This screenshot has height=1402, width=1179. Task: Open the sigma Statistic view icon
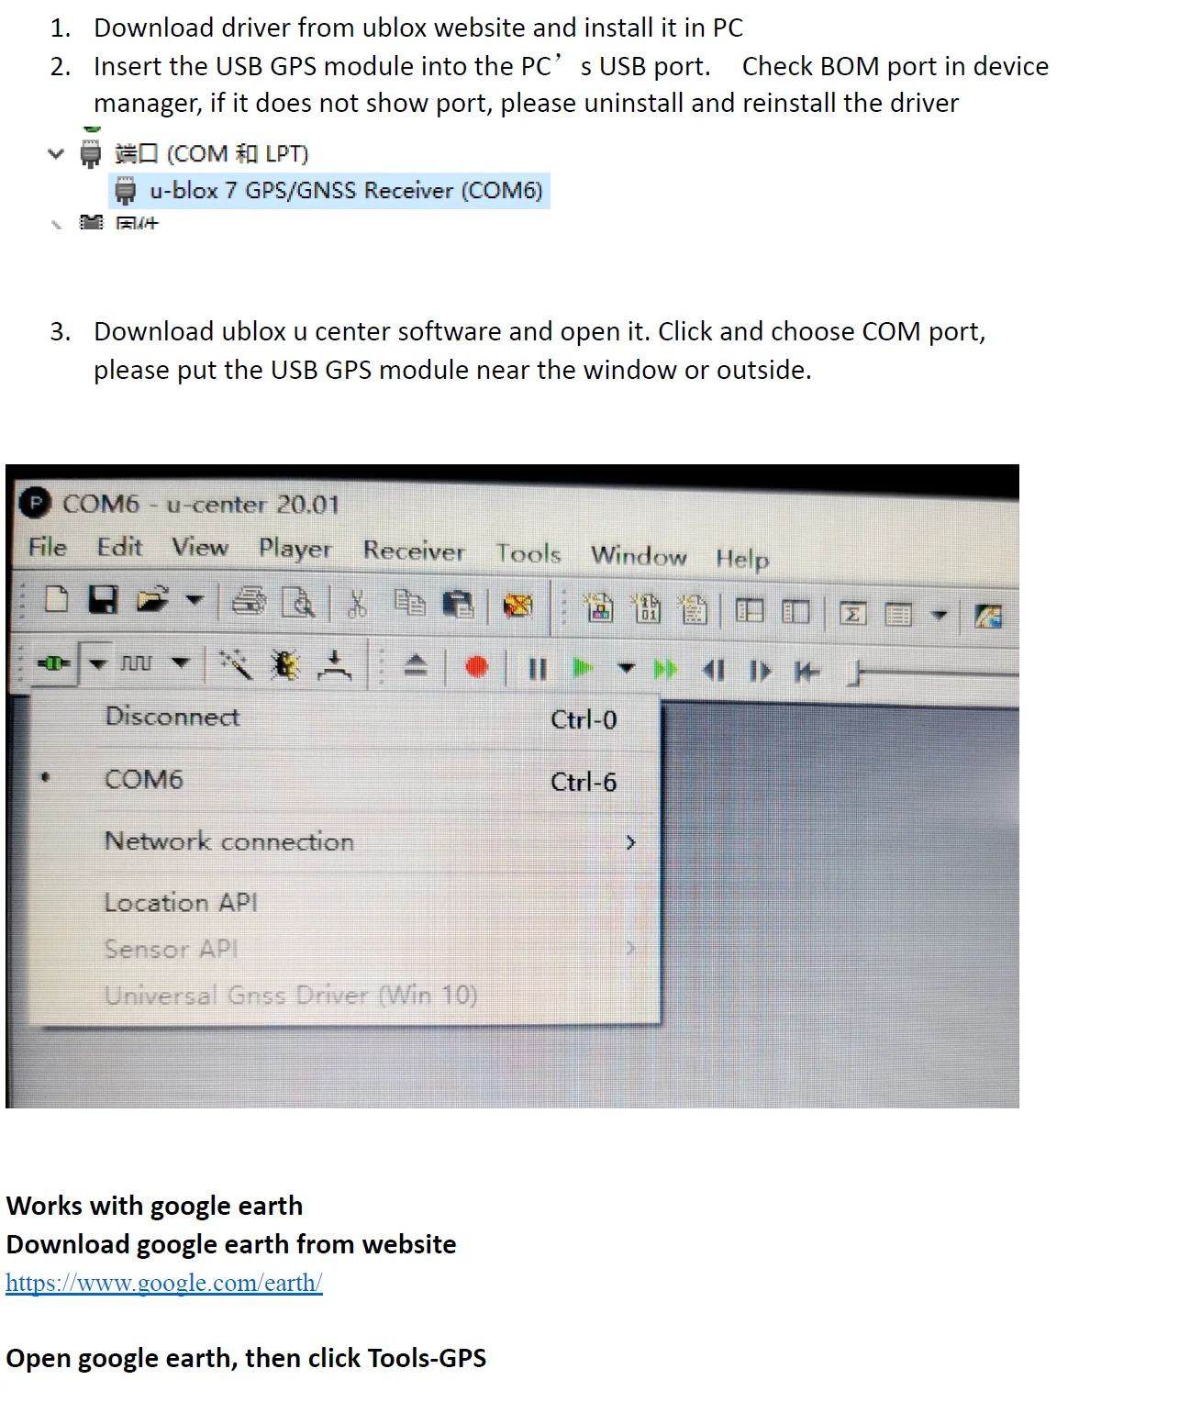(x=852, y=614)
